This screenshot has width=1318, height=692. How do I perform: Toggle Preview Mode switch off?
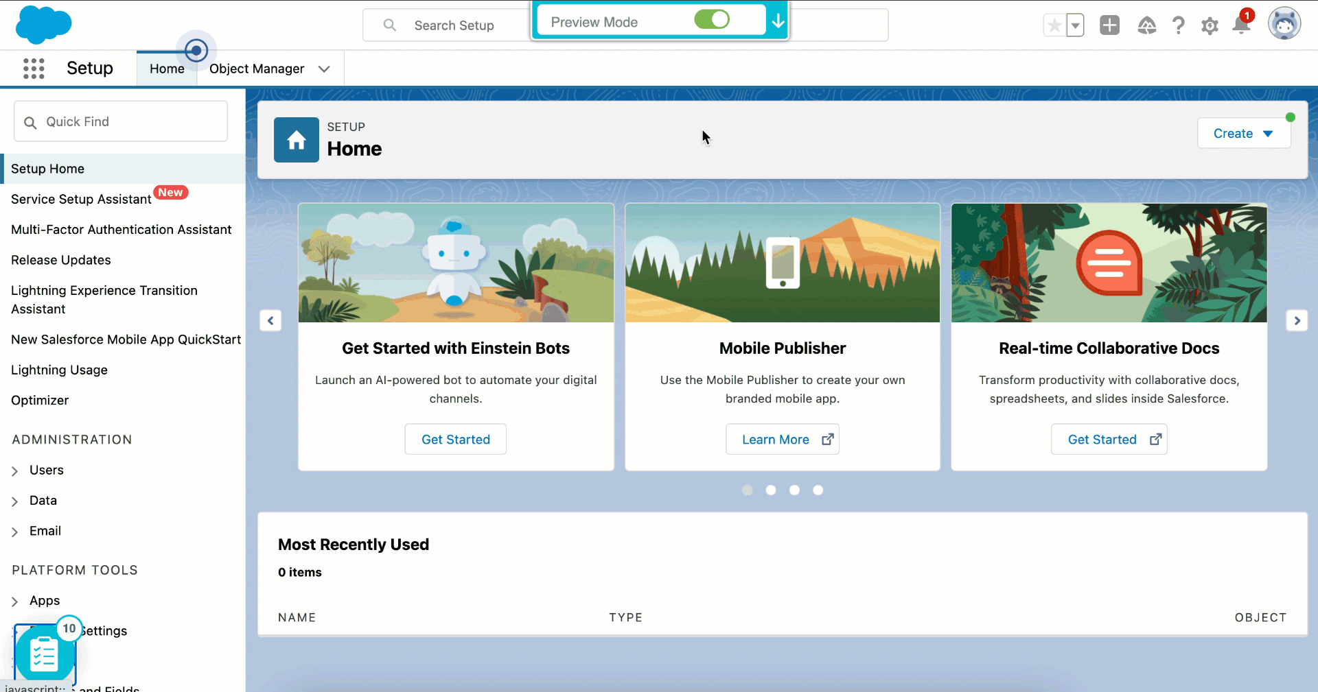click(712, 19)
